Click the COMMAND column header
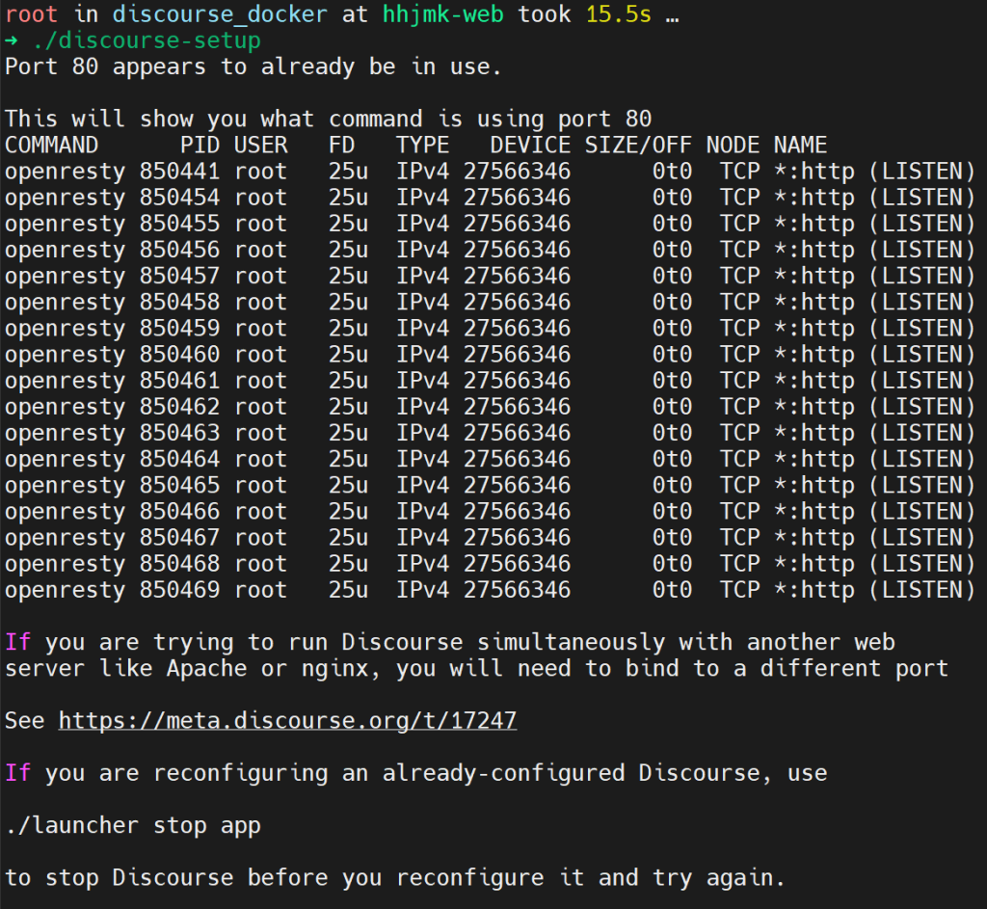987x909 pixels. [x=52, y=145]
